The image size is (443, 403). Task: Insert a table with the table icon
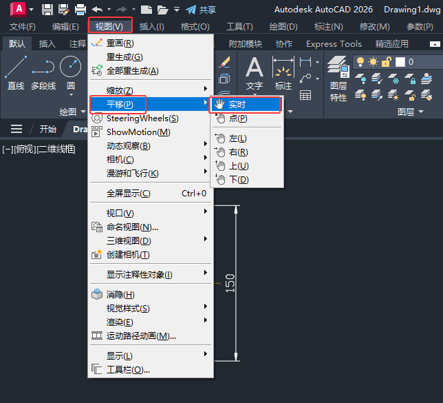click(305, 95)
